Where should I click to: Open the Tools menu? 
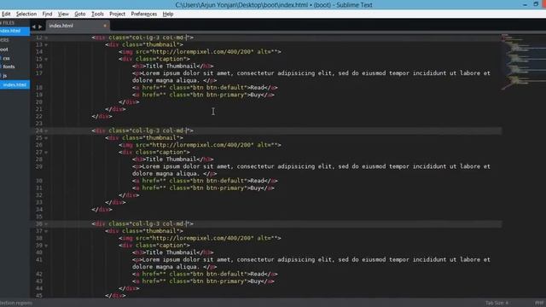(x=97, y=14)
